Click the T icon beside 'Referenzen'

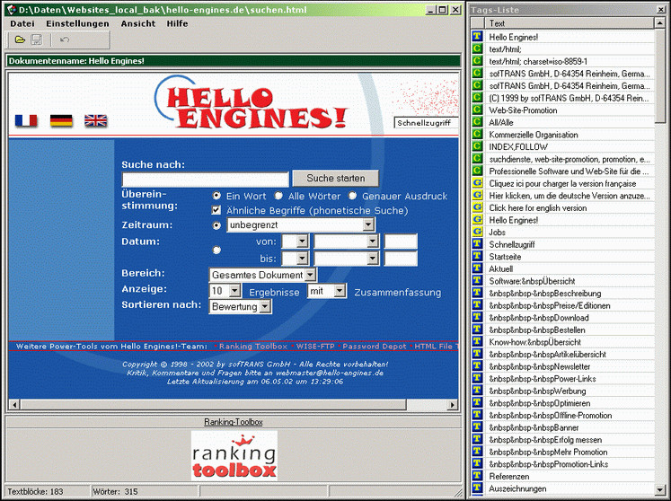[477, 476]
